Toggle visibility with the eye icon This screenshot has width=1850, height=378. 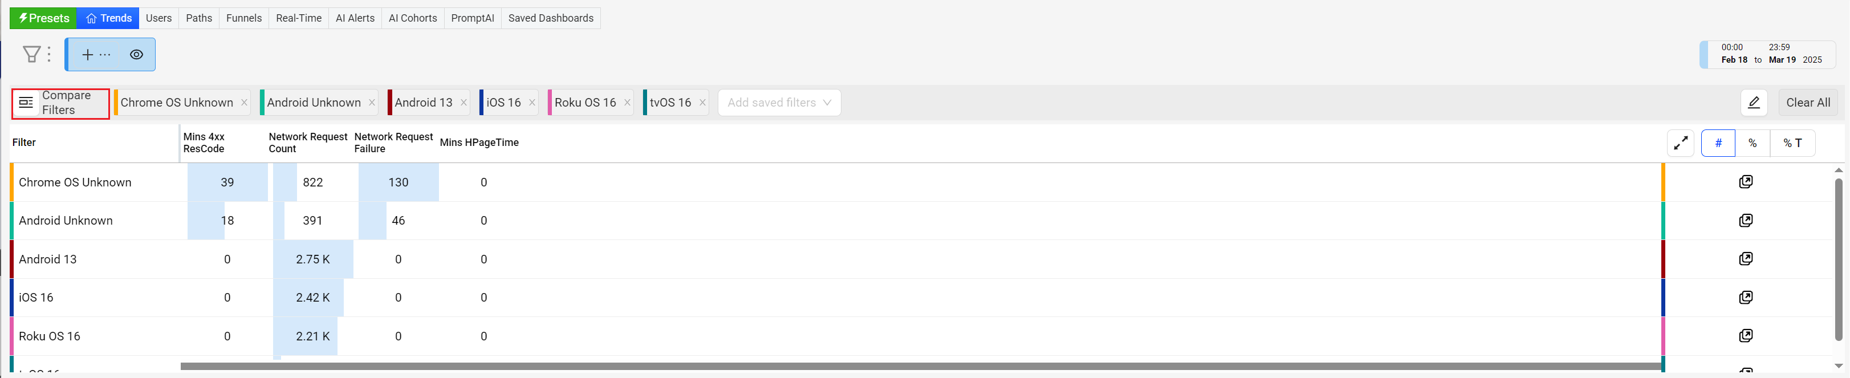[136, 55]
